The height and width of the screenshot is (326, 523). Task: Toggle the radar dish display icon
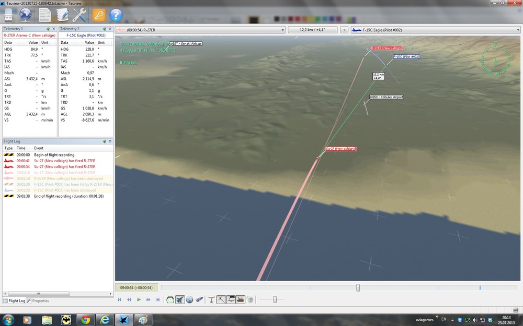[x=250, y=300]
